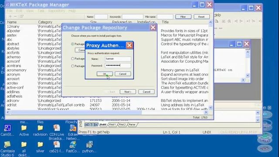Click 'UNIX' in editor status bar
The height and width of the screenshot is (157, 279).
pyautogui.click(x=207, y=132)
